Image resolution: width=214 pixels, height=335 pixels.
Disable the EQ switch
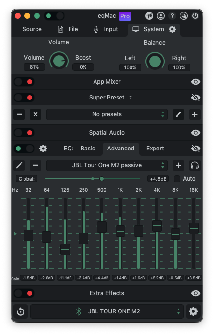[24, 149]
